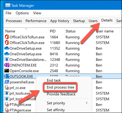The width and height of the screenshot is (122, 113).
Task: Choose End process tree
Action: click(x=60, y=87)
